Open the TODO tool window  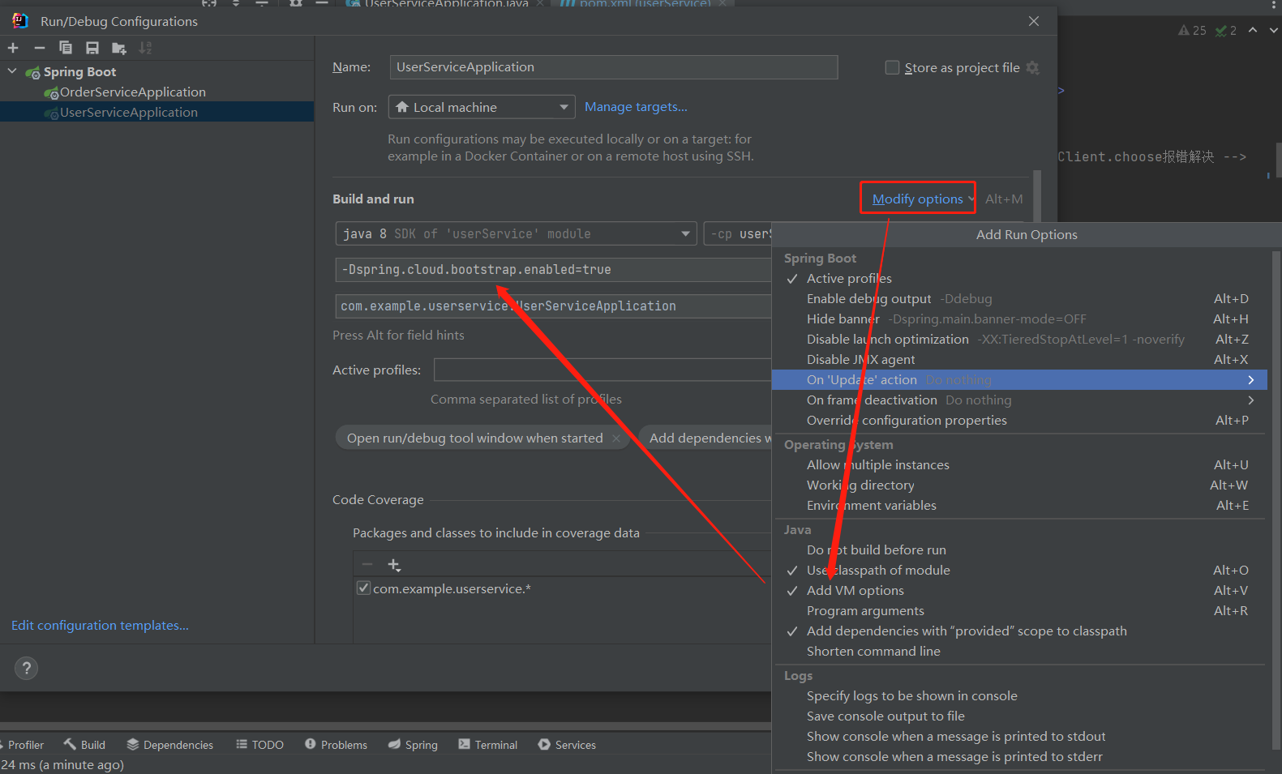pyautogui.click(x=259, y=745)
